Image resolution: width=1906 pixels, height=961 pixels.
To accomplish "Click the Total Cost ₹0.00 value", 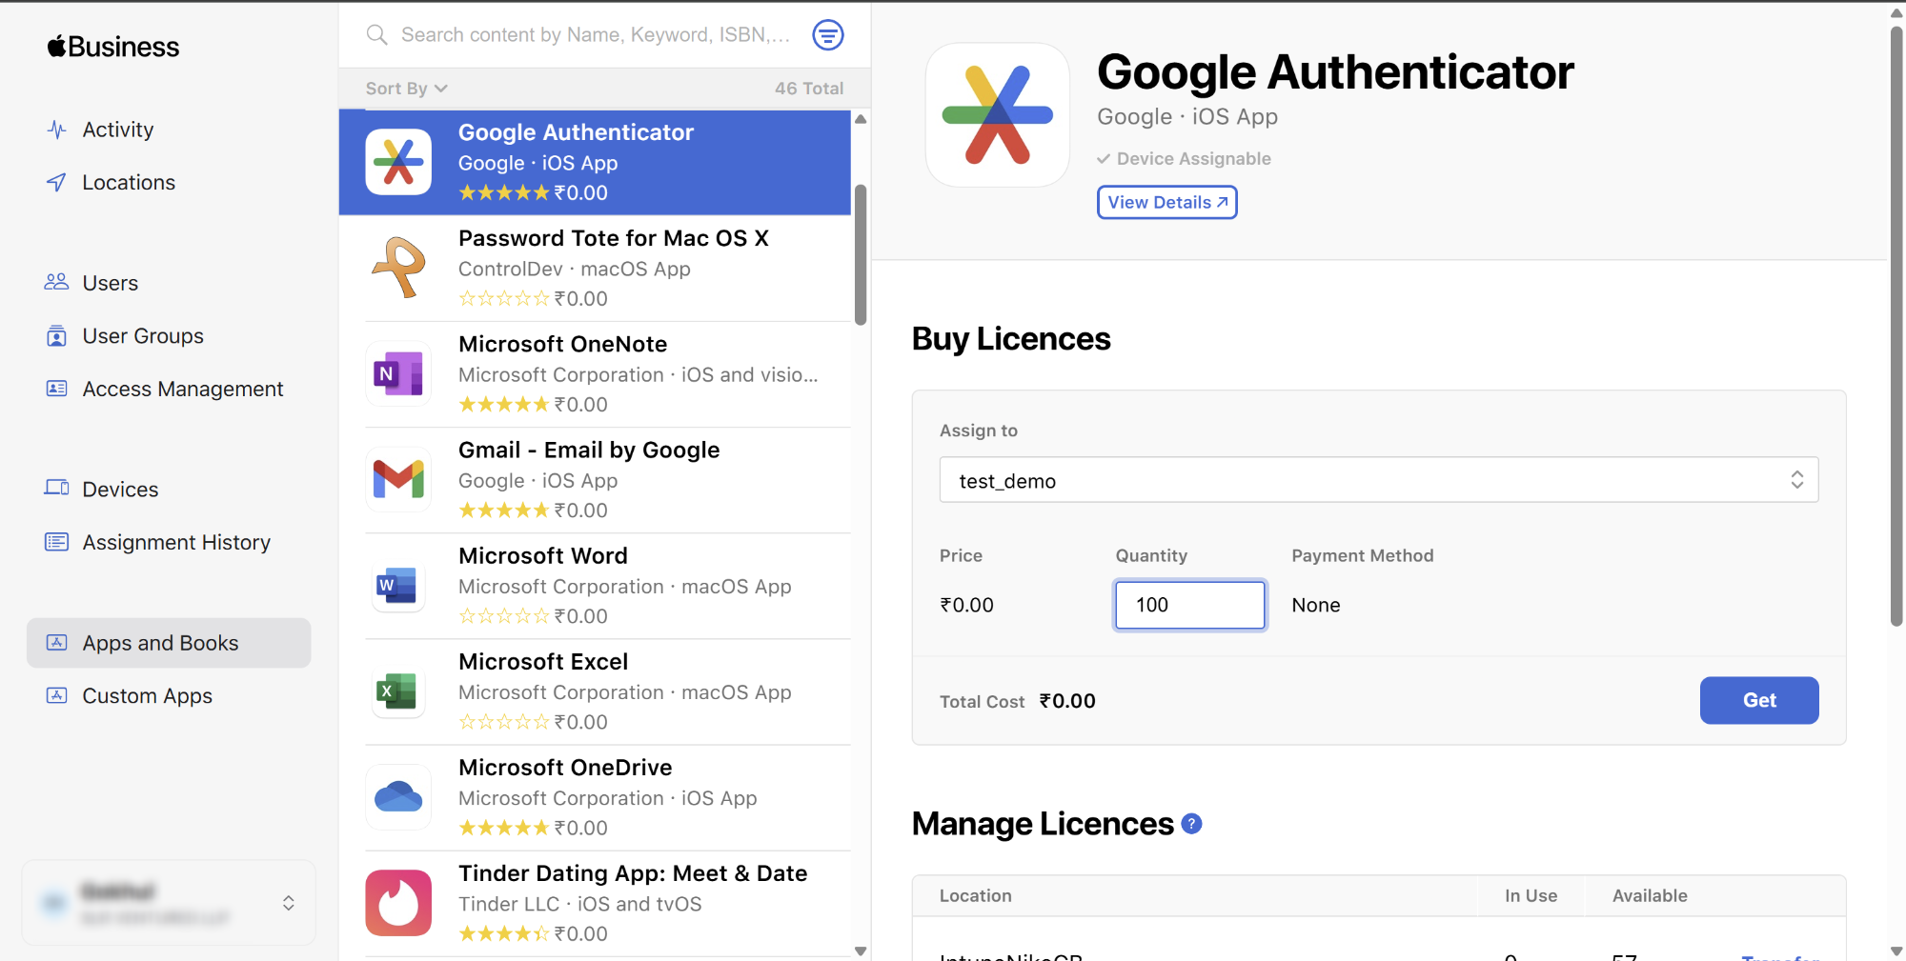I will pyautogui.click(x=1067, y=701).
